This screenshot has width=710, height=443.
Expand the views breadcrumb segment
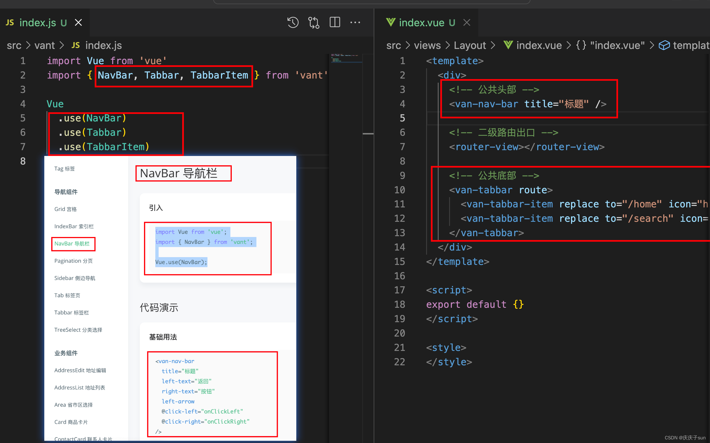tap(427, 45)
